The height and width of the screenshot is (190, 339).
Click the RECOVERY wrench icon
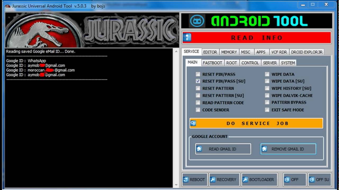[213, 179]
